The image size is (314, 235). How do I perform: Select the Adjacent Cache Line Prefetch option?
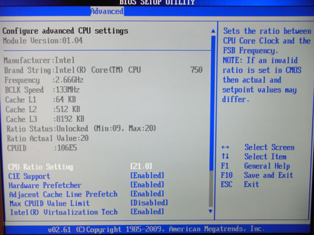coord(63,194)
